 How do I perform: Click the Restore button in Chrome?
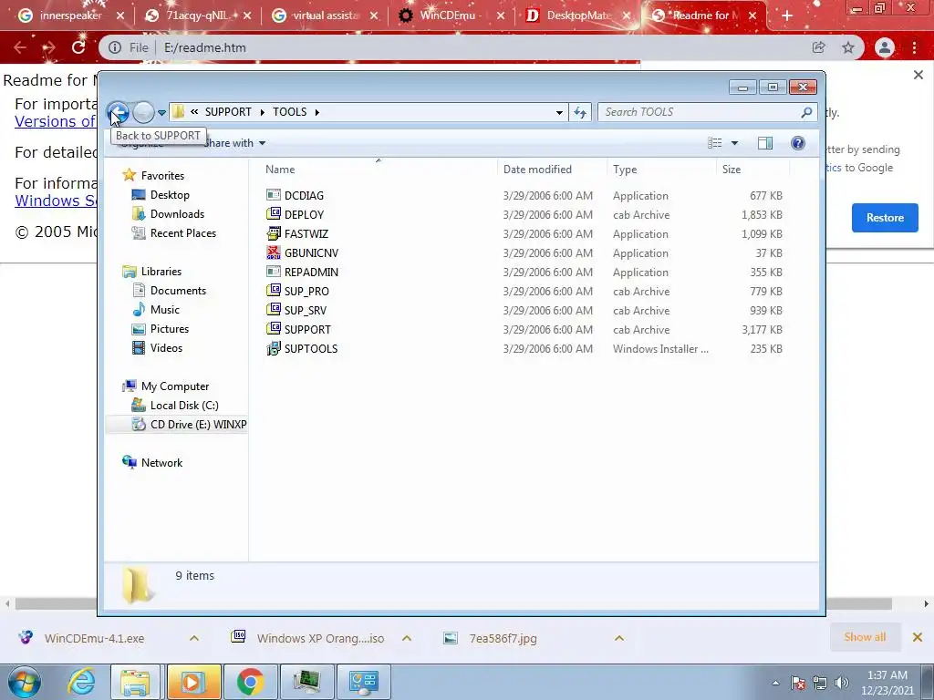(885, 217)
